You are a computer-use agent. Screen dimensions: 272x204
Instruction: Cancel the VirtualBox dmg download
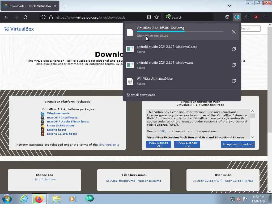point(234,32)
